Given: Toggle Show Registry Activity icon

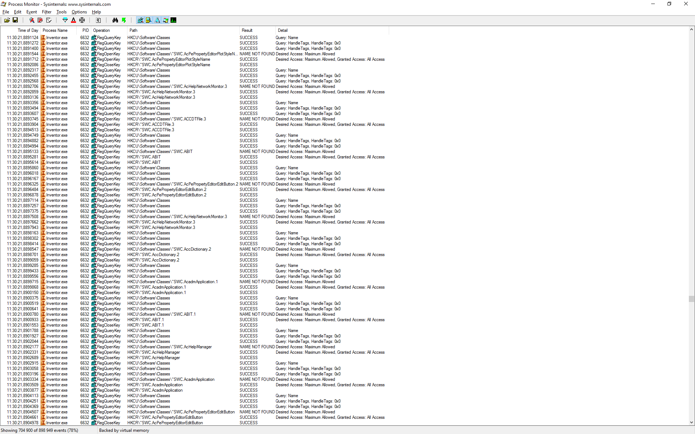Looking at the screenshot, I should click(140, 20).
